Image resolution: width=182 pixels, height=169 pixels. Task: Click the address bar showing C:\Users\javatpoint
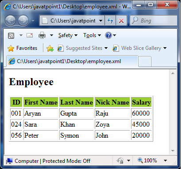point(72,21)
